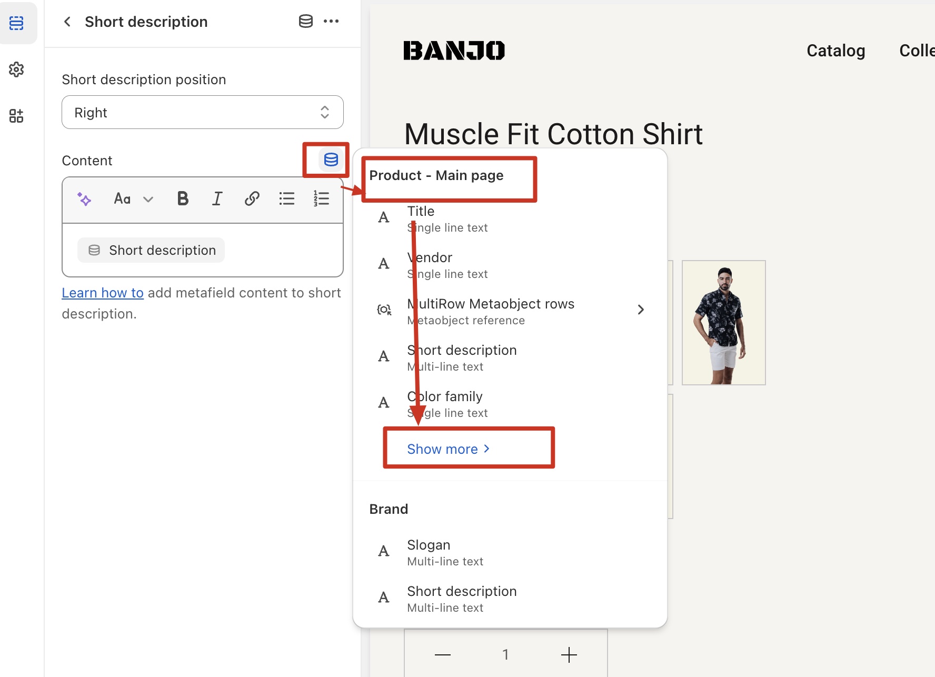Decrease quantity with minus button

coord(443,654)
